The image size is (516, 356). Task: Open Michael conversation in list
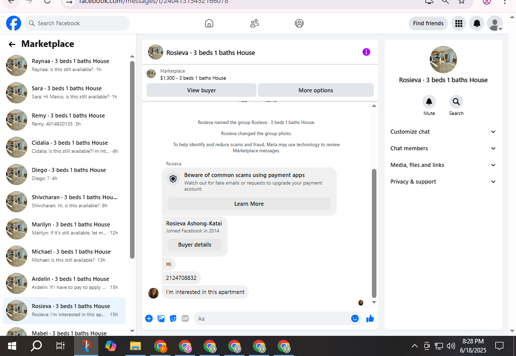(x=64, y=256)
